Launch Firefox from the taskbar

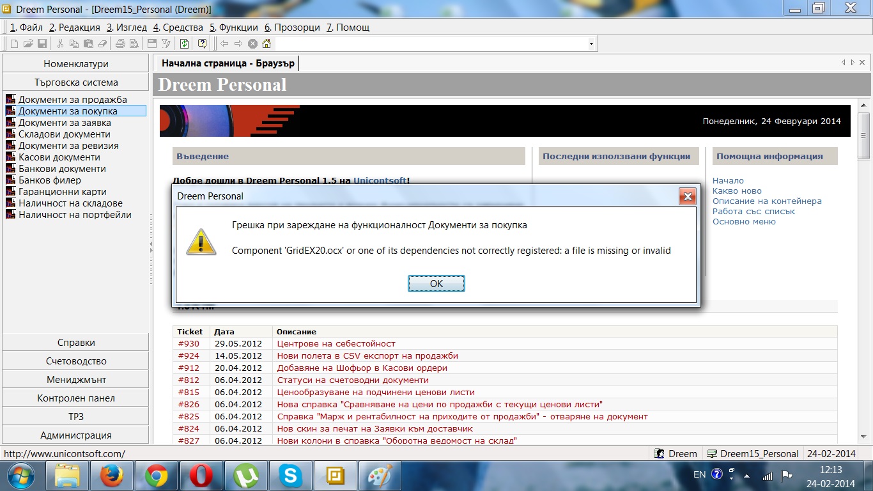coord(111,476)
